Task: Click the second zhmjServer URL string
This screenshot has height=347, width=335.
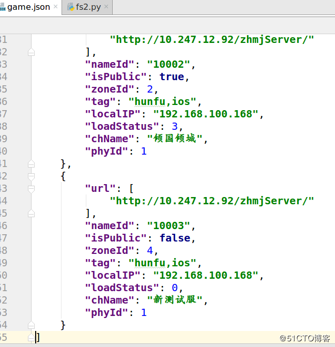Action: pos(212,201)
